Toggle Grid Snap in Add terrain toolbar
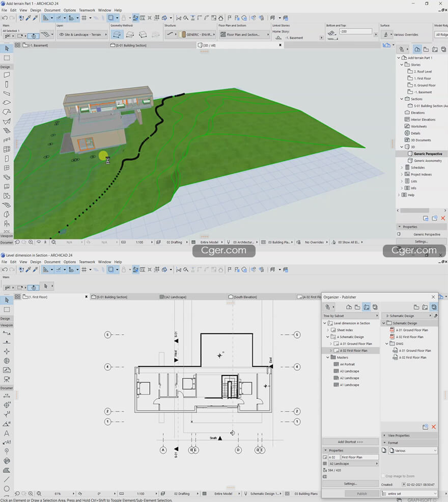This screenshot has width=448, height=502. coord(84,18)
